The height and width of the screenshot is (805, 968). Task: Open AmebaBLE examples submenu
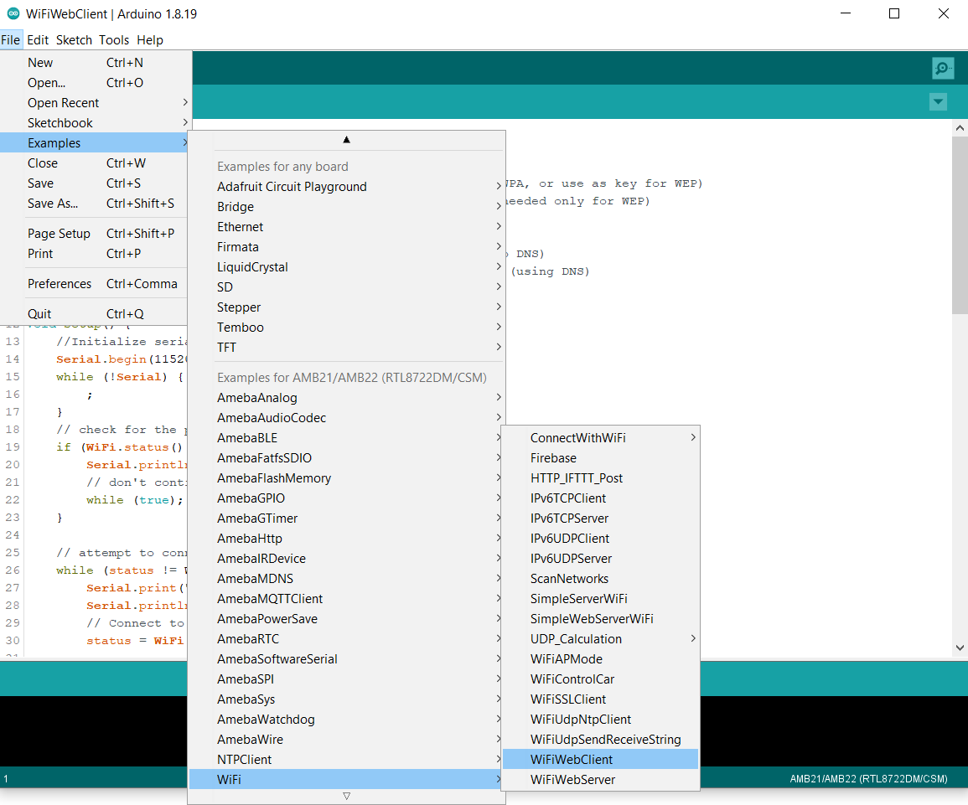[346, 438]
